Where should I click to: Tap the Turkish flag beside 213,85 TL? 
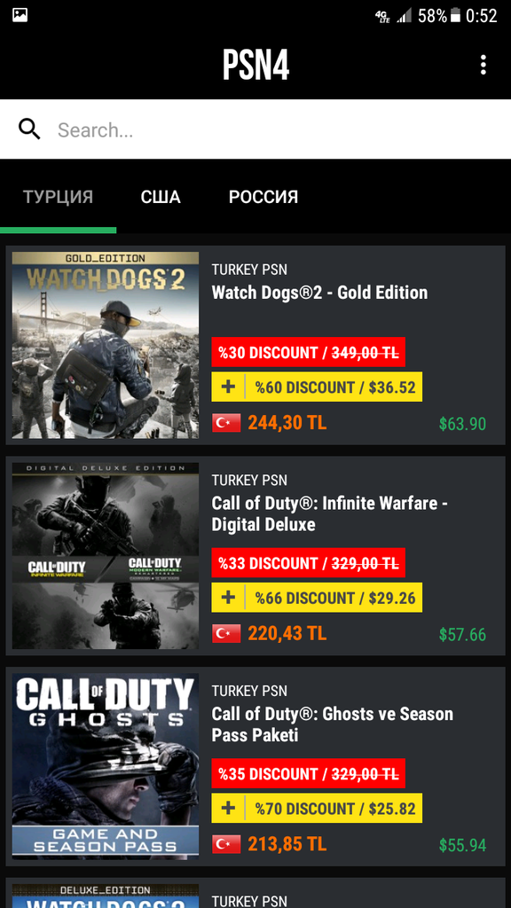pyautogui.click(x=226, y=845)
